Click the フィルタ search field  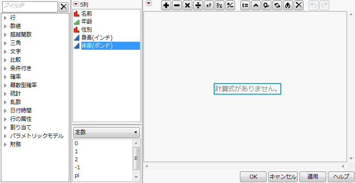[x=30, y=7]
